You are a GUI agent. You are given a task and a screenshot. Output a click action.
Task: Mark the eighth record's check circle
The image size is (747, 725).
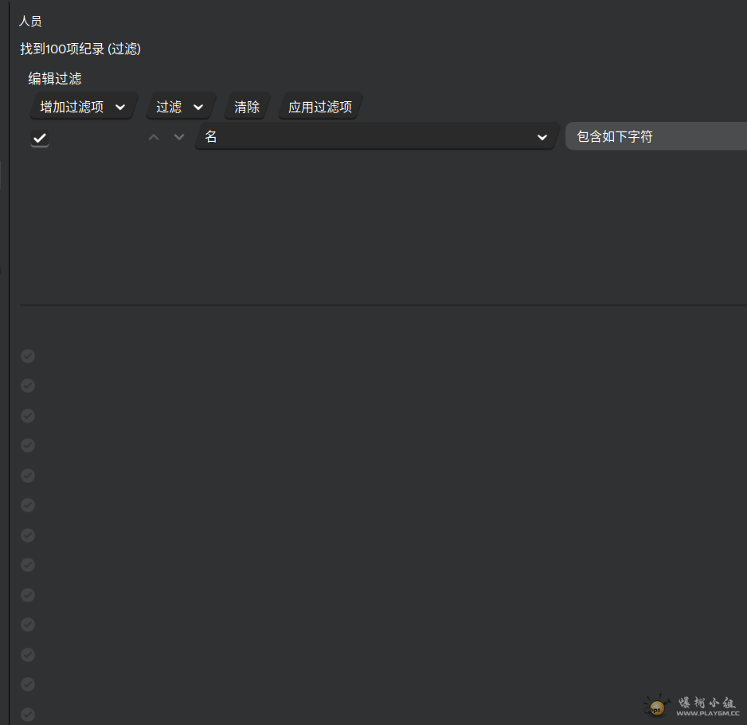tap(28, 565)
